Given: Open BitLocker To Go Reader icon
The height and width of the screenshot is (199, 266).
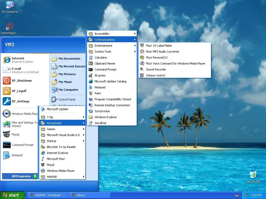Looking at the screenshot, I should point(43,147).
